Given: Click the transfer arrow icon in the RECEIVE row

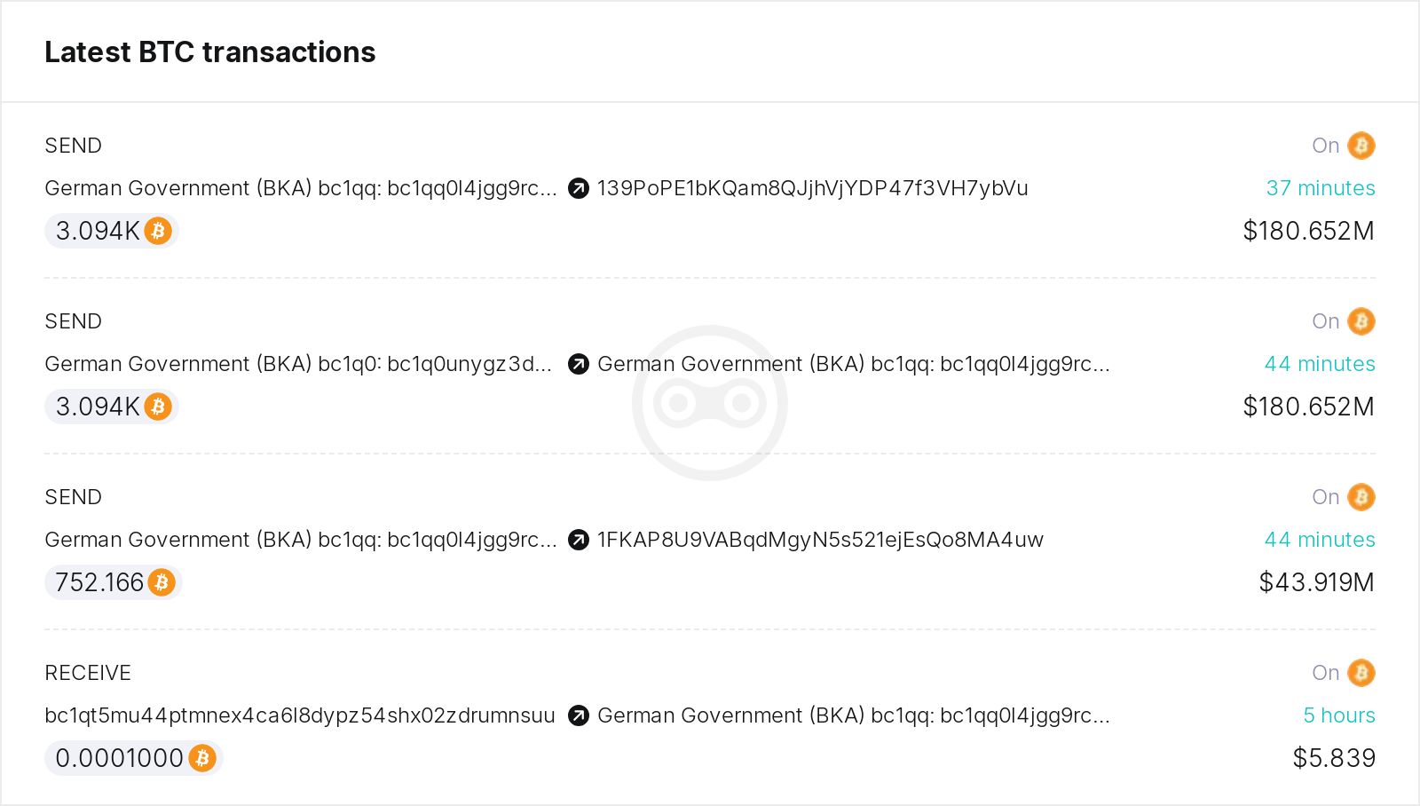Looking at the screenshot, I should [579, 715].
